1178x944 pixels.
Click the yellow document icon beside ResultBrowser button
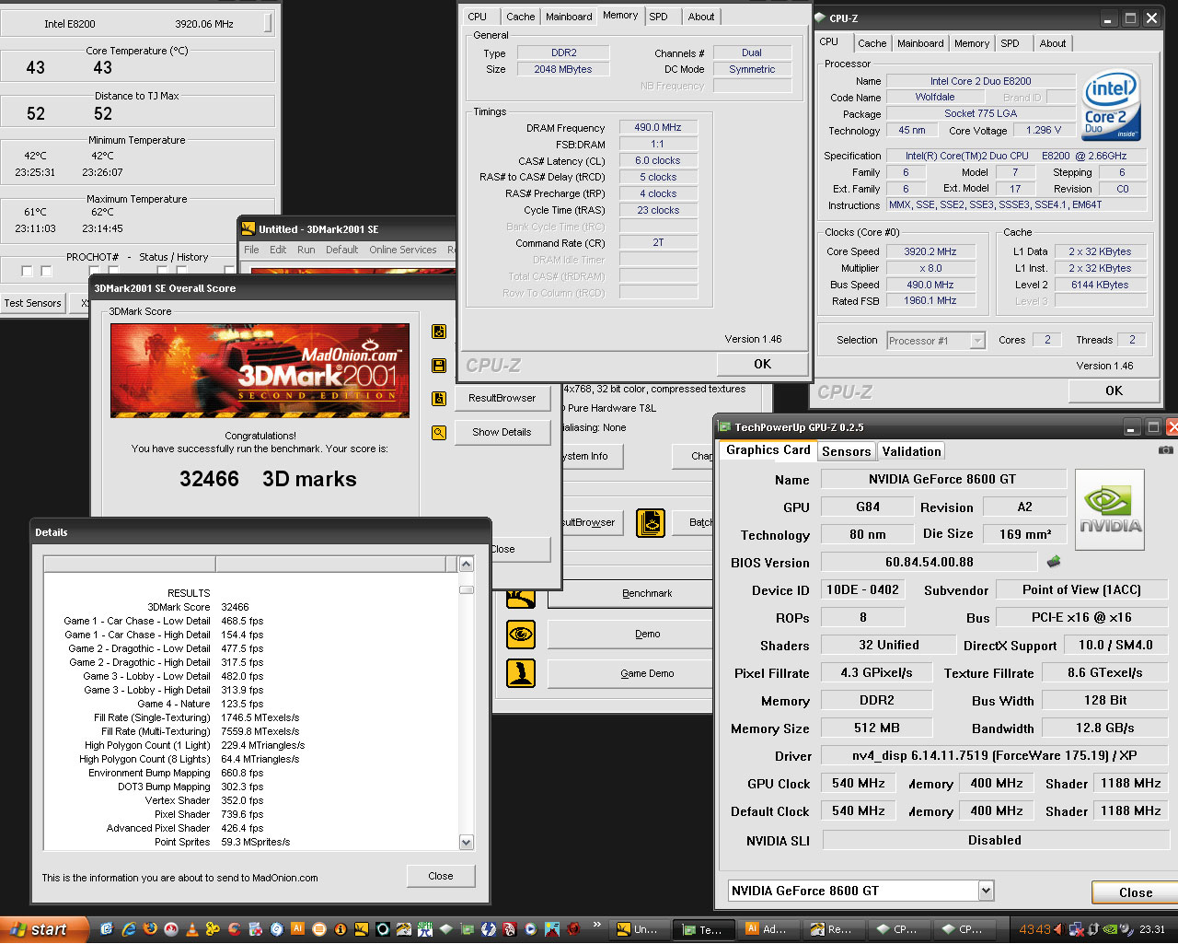pos(439,399)
